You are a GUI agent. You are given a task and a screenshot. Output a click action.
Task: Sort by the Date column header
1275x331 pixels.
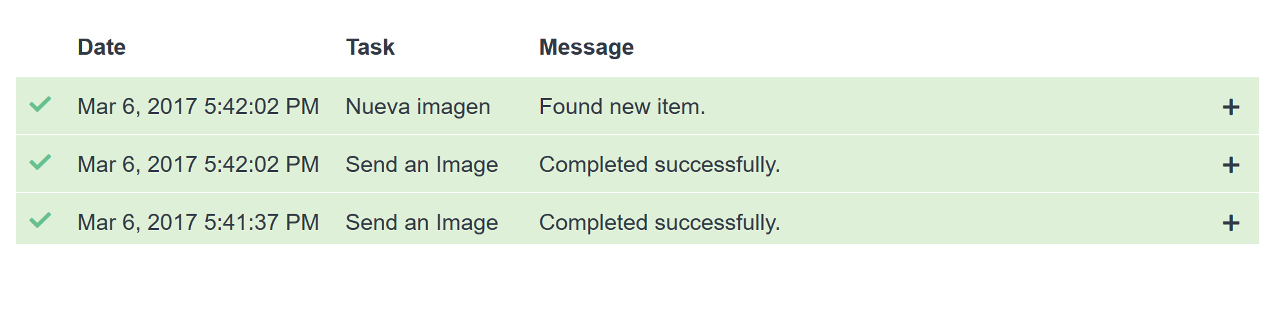[101, 47]
